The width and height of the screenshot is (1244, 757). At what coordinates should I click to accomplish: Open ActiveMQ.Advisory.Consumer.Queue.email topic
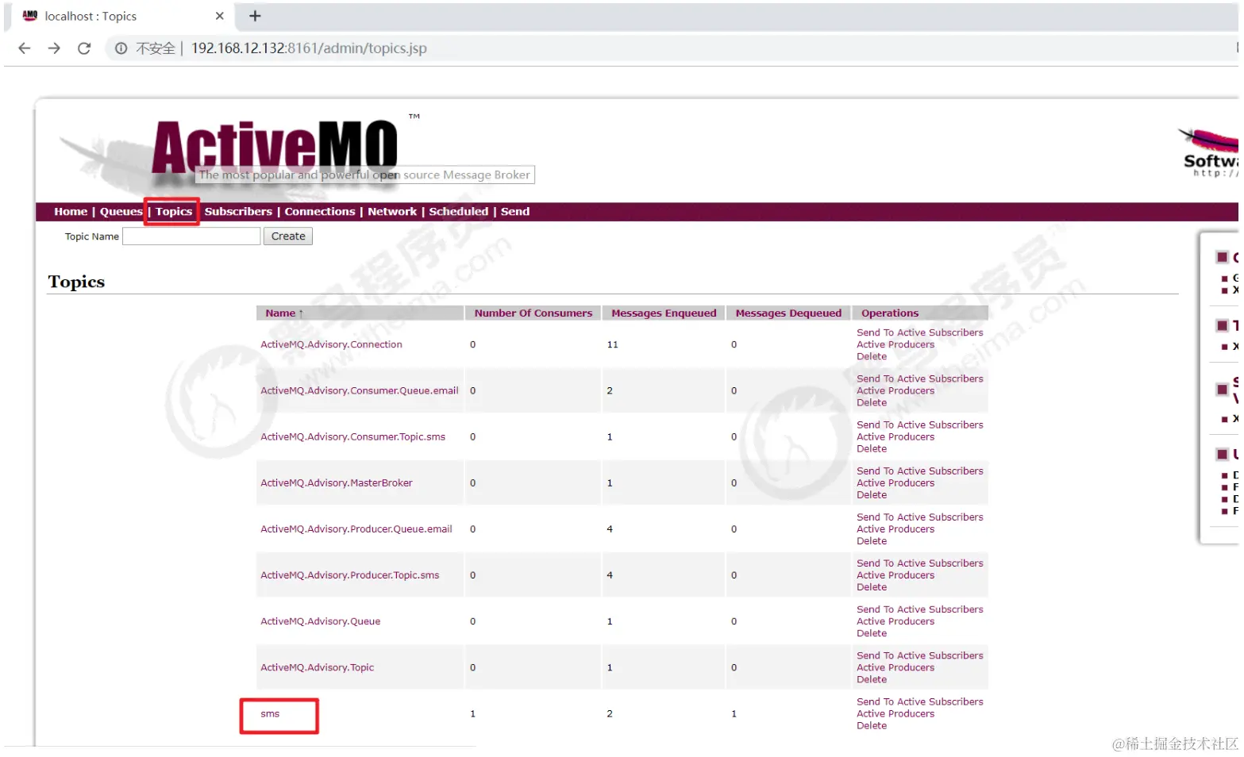[360, 390]
